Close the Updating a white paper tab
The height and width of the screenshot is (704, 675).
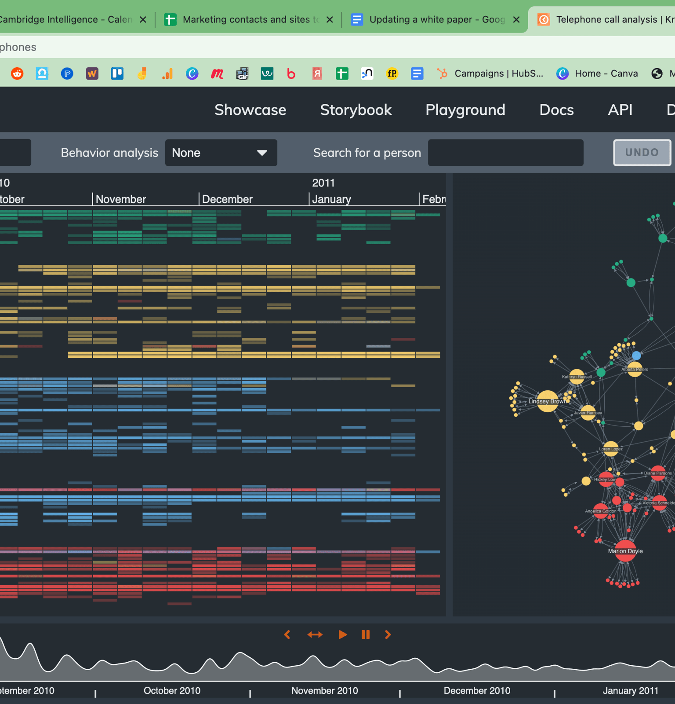point(516,19)
